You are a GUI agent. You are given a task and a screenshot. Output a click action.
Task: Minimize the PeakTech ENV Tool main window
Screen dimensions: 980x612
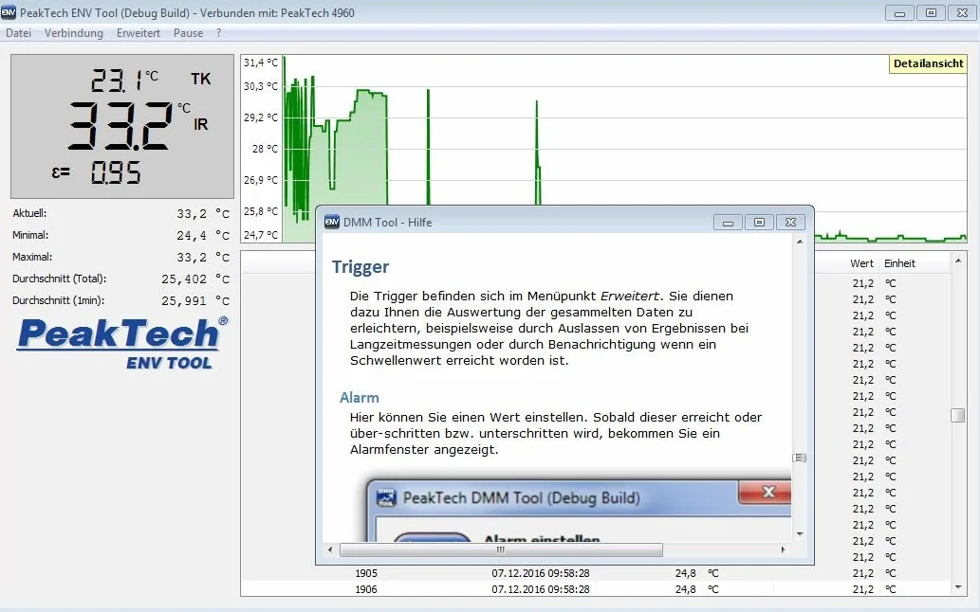click(x=900, y=13)
